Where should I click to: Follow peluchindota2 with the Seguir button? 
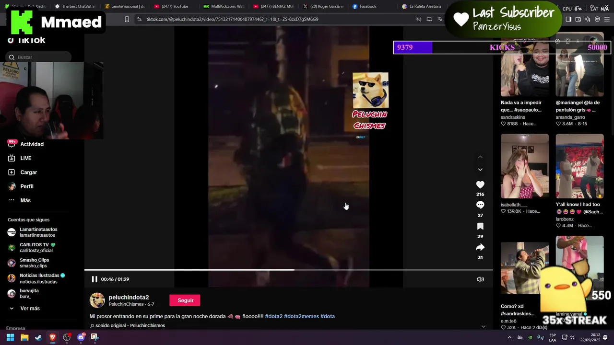pos(186,300)
